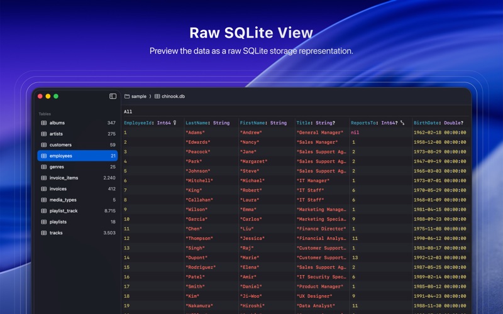Select the "Margaret" first name cell

[254, 161]
